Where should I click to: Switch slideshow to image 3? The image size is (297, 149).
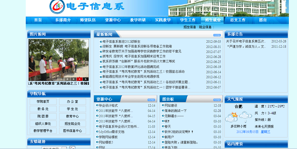73,79
